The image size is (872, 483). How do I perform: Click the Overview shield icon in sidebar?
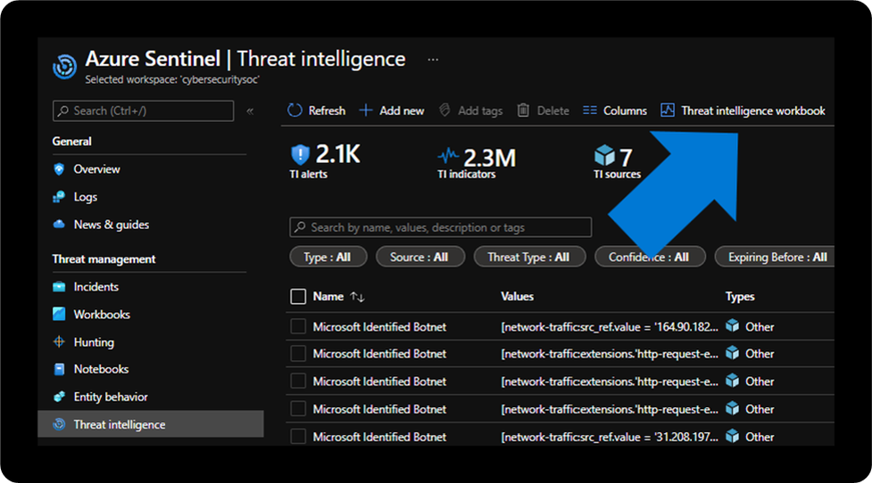59,169
